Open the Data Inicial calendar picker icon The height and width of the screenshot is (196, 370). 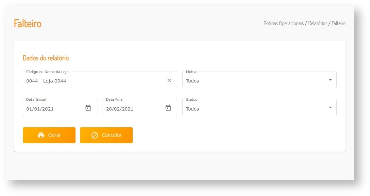click(88, 108)
